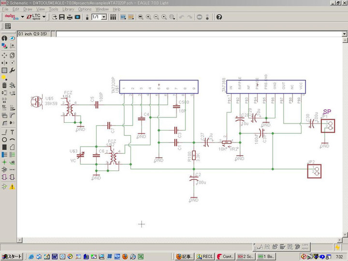
Task: Open the LTC spice dropdown arrow
Action: click(44, 17)
